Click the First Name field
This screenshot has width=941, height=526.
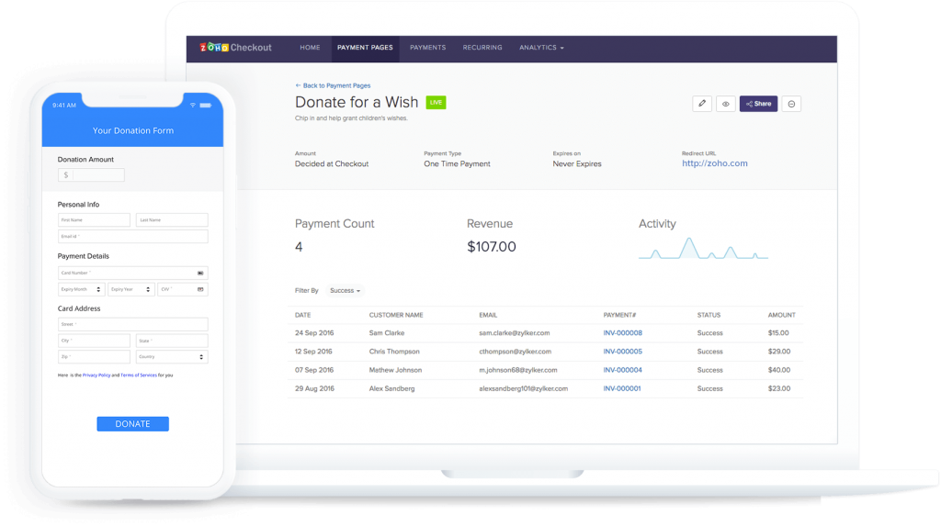tap(94, 220)
